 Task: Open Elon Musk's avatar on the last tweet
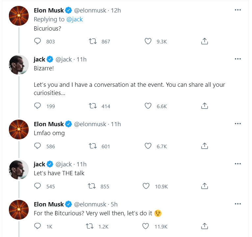(x=18, y=210)
